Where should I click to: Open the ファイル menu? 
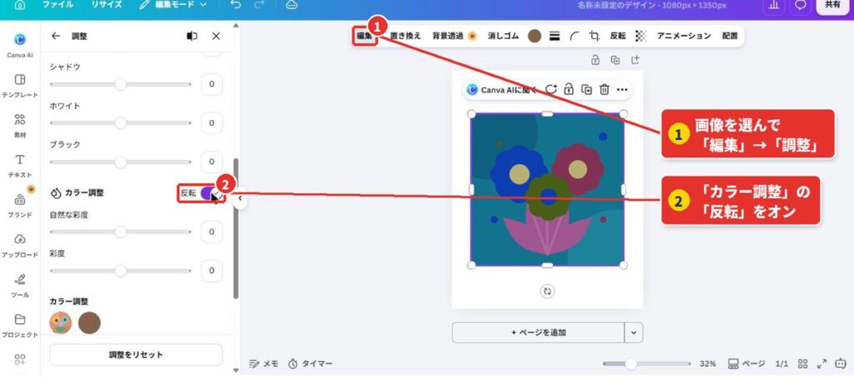tap(59, 4)
